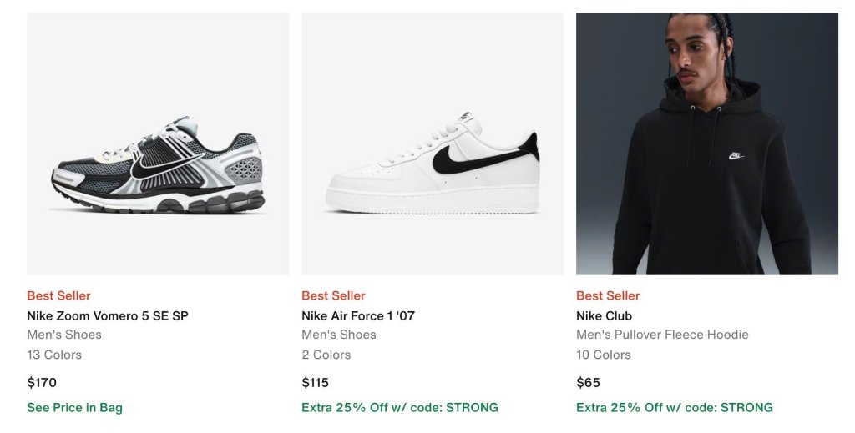This screenshot has width=855, height=433.
Task: Click the Best Seller label above Nike Club
Action: point(608,295)
